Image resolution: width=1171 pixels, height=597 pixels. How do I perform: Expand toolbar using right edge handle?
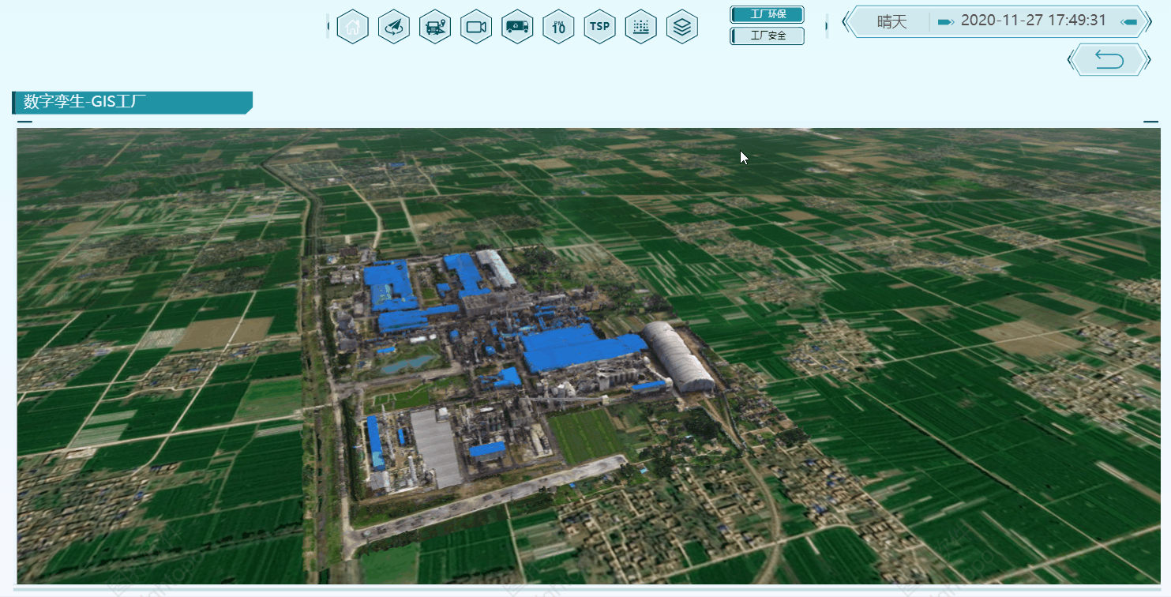click(x=826, y=26)
